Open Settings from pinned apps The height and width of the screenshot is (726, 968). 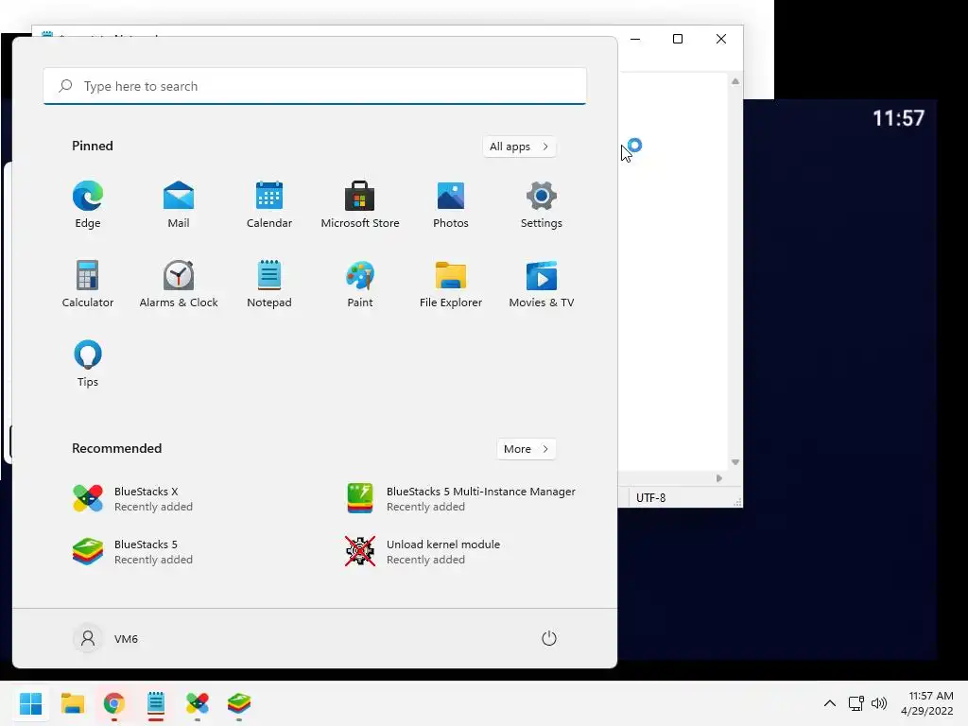(x=542, y=205)
